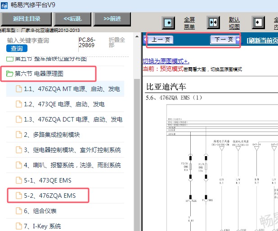The width and height of the screenshot is (278, 231).
Task: Click the 刷新当前页 link
Action: [x=262, y=41]
